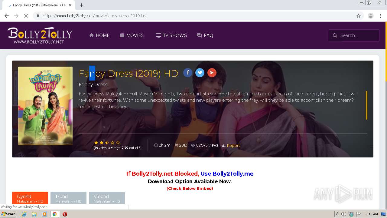Open Fancy Dress poster thumbnail
The height and width of the screenshot is (218, 387).
tap(45, 106)
